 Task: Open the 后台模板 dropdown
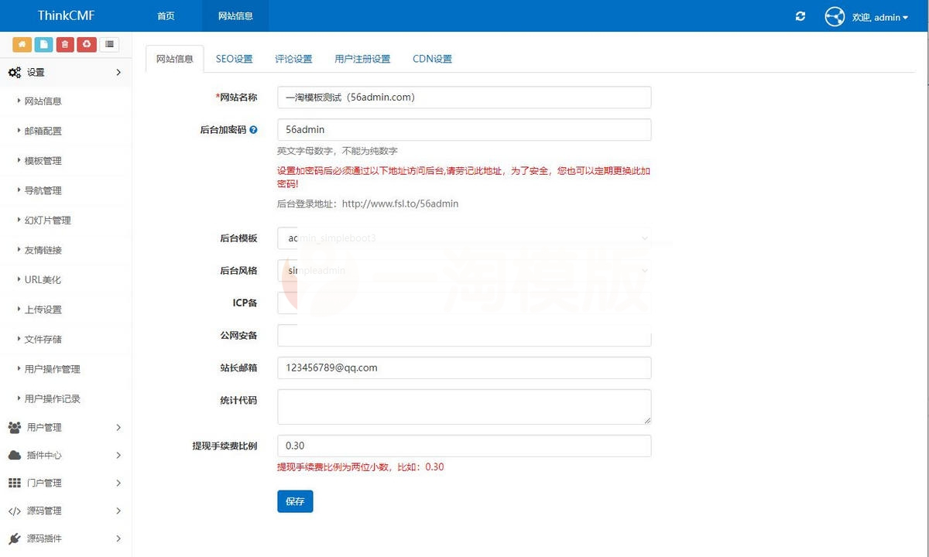pos(464,238)
